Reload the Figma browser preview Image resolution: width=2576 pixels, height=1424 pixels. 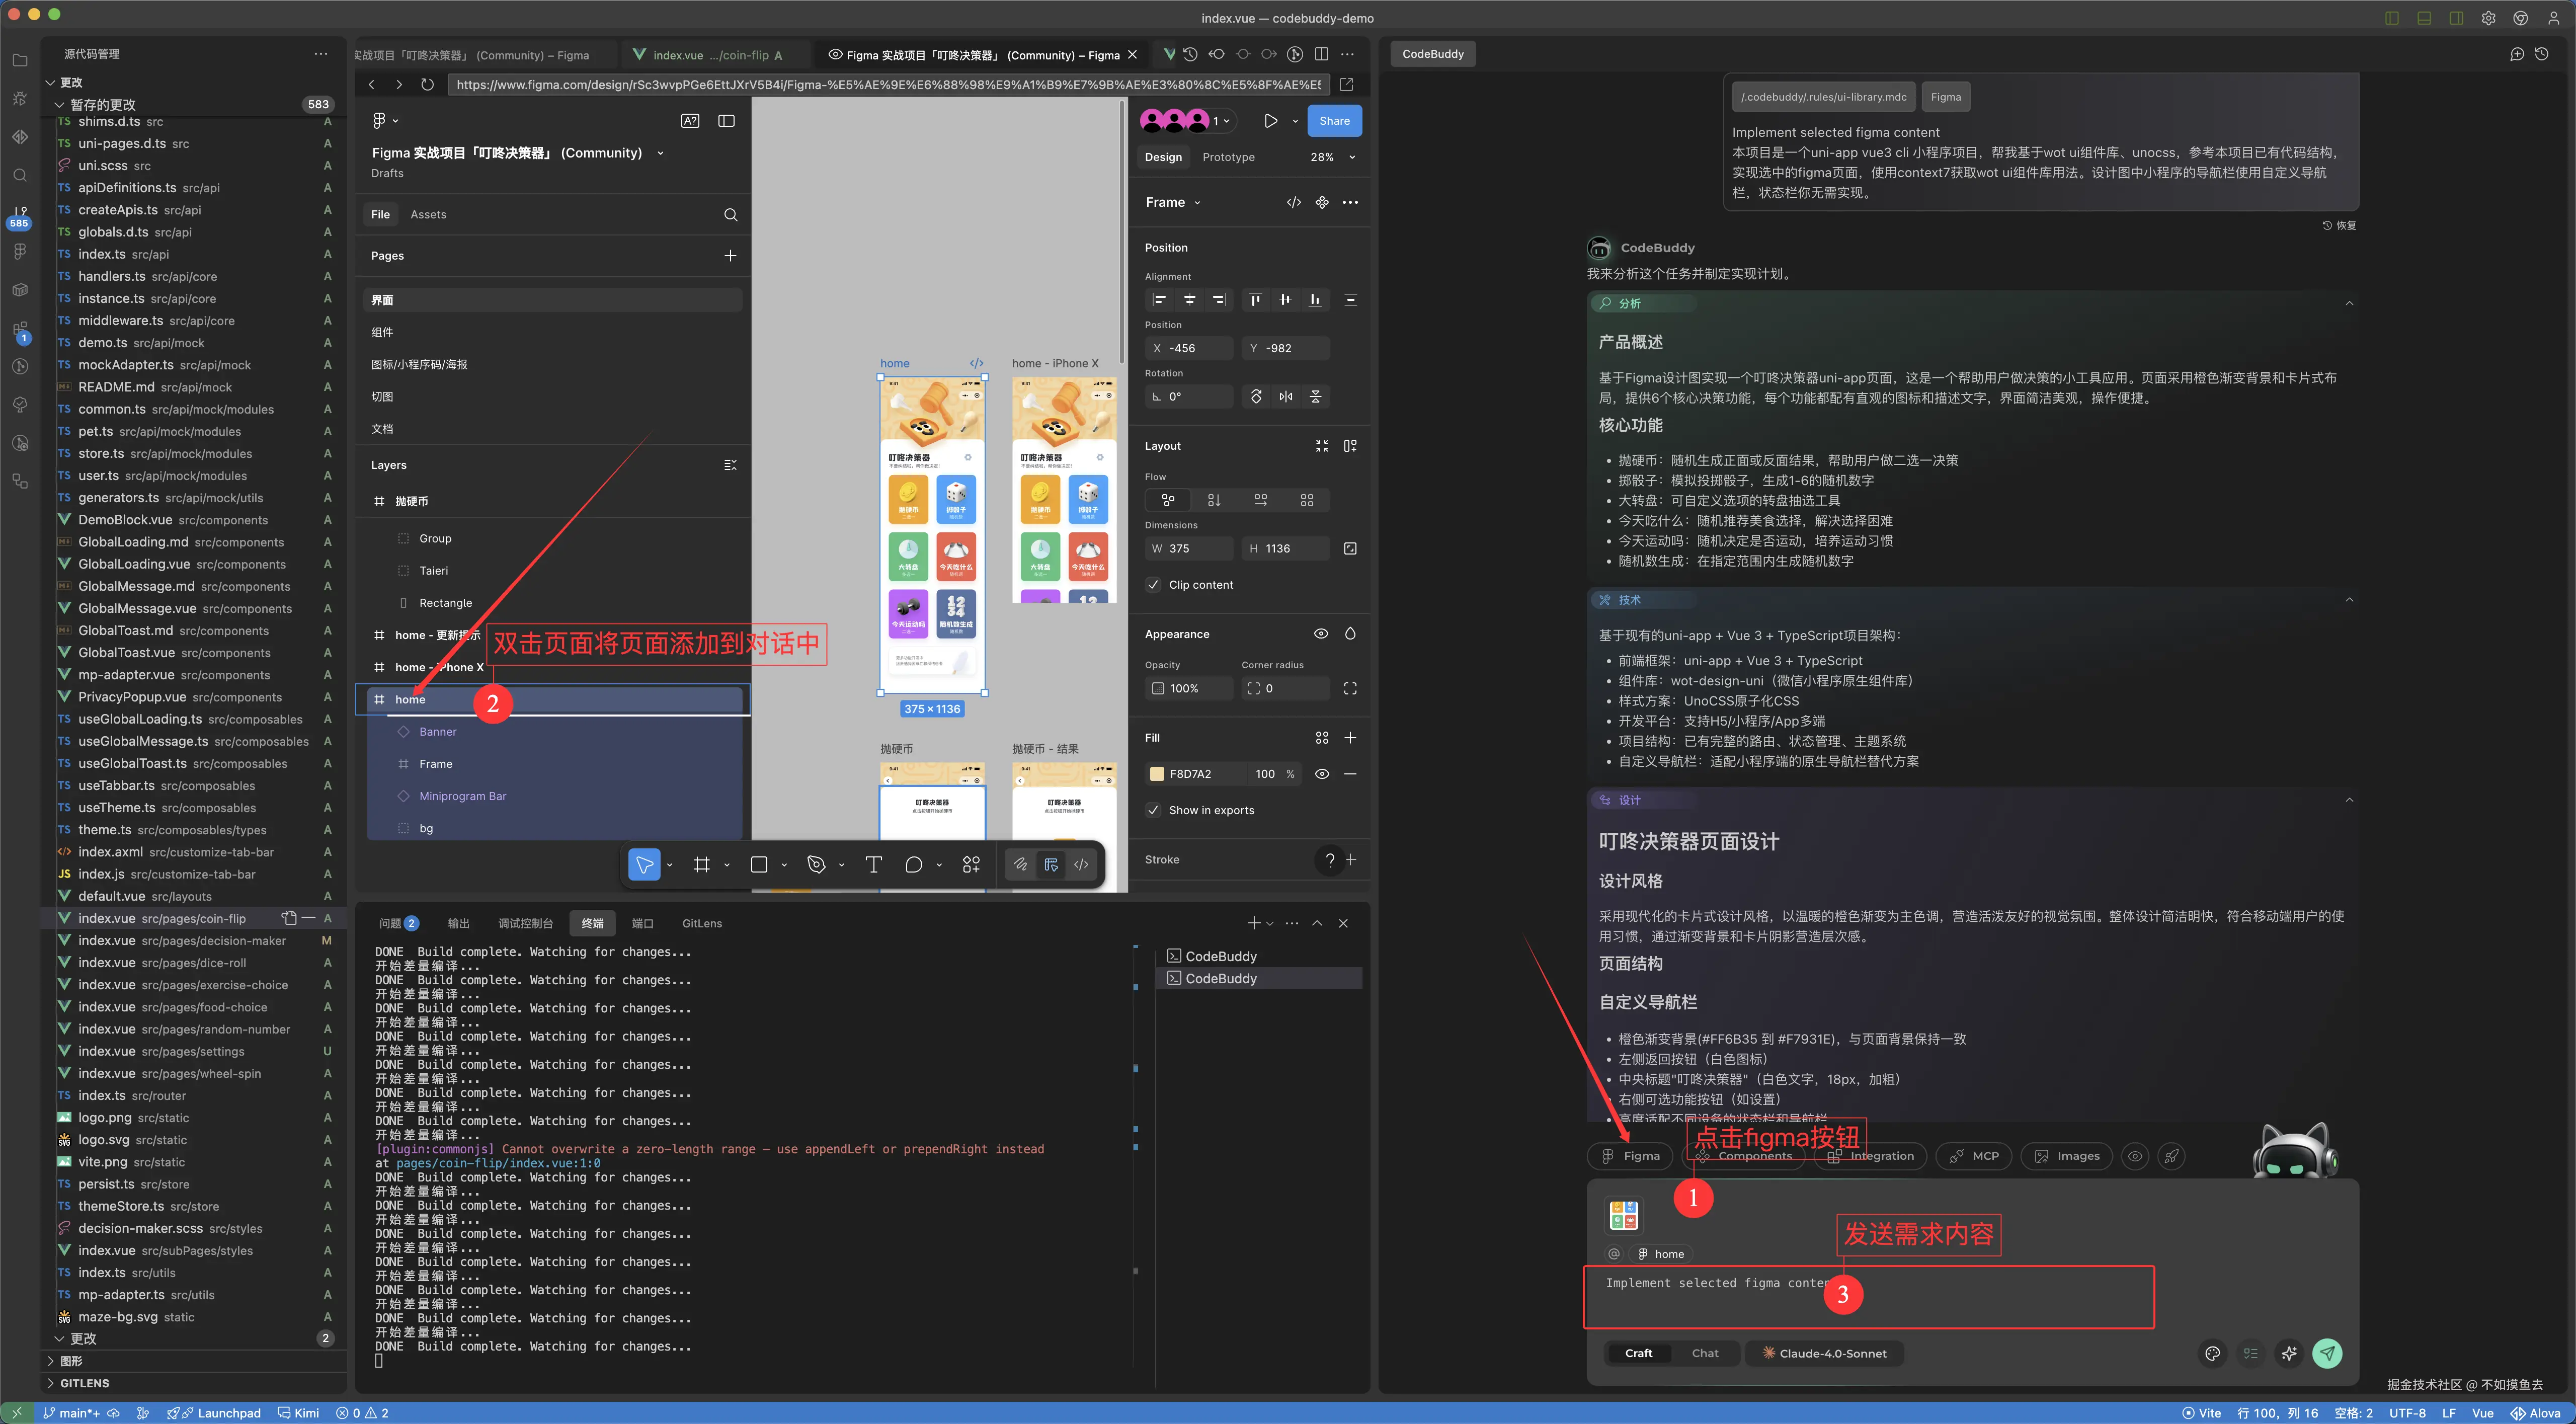(x=427, y=85)
